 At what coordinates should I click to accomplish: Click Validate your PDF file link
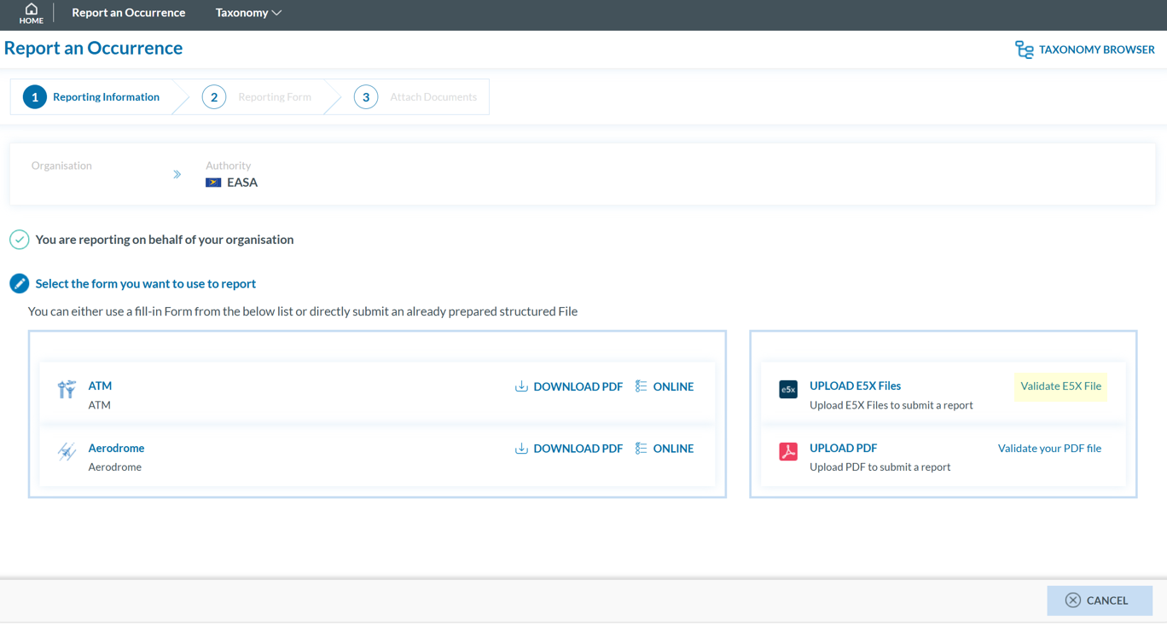coord(1049,449)
